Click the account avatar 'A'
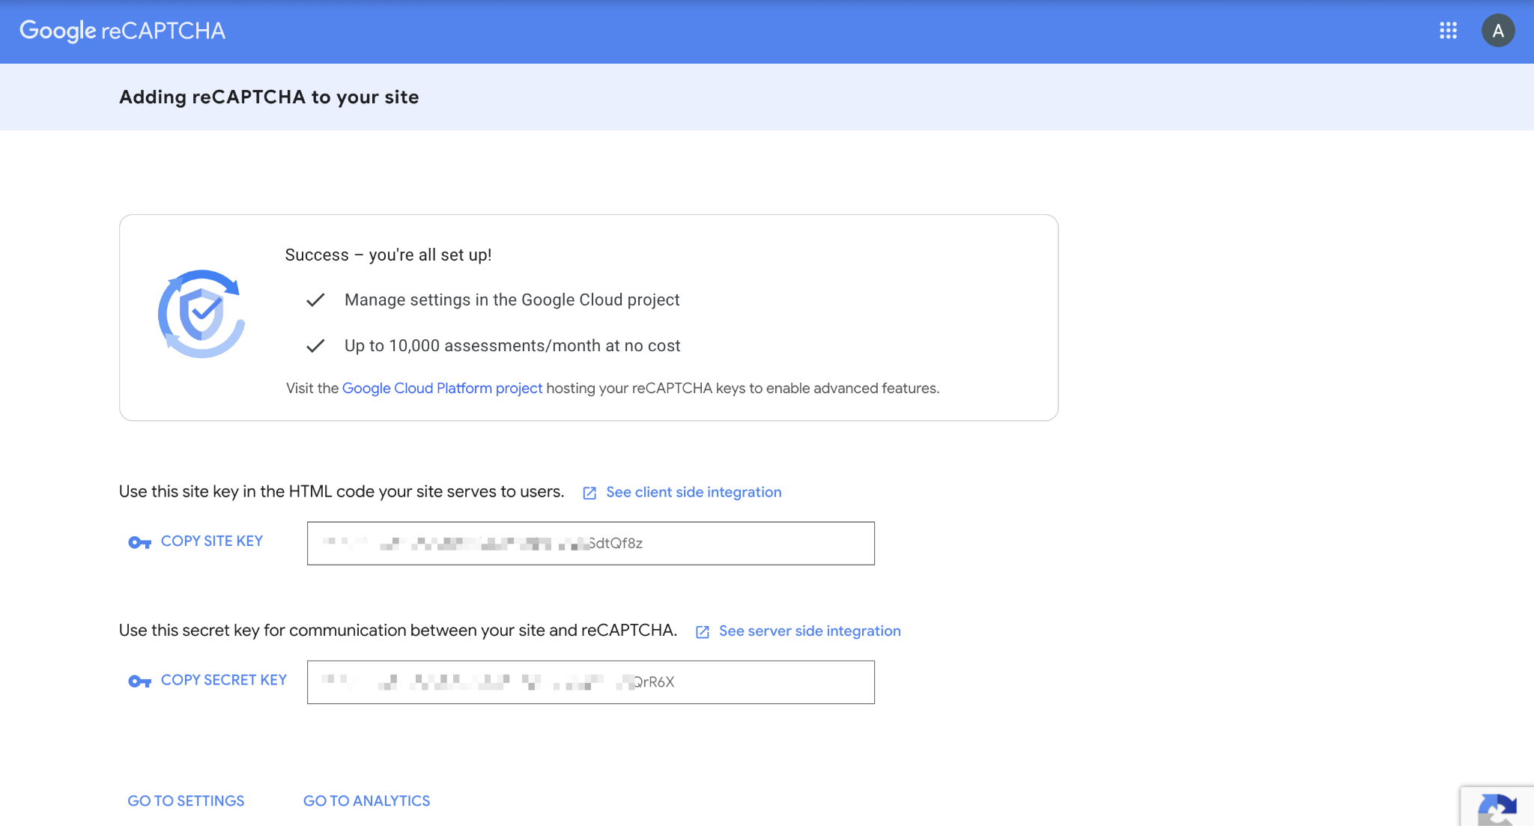This screenshot has width=1534, height=826. [1498, 31]
